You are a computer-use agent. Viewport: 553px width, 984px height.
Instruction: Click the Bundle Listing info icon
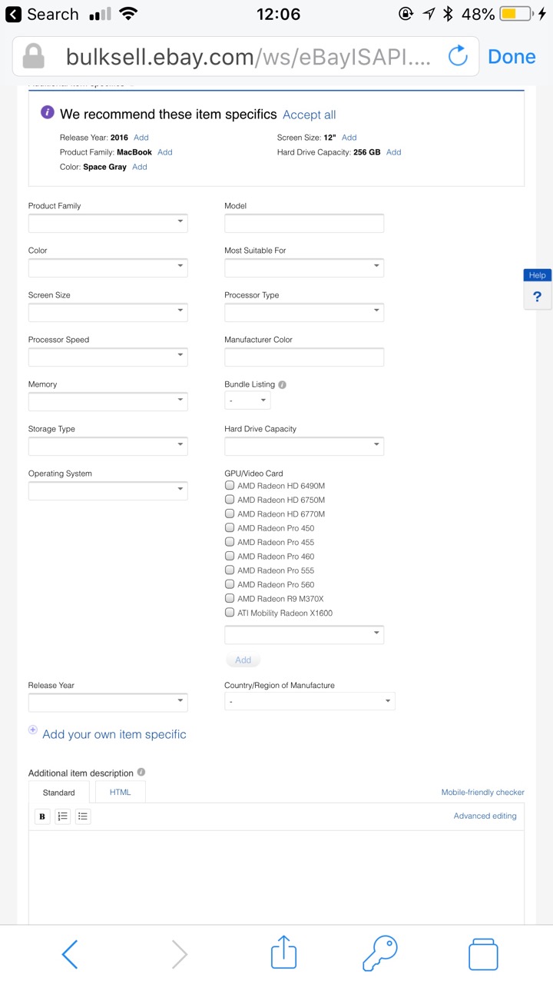283,384
